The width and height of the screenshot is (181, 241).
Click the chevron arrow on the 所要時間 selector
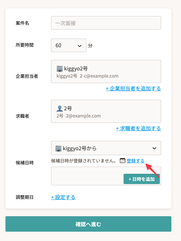pyautogui.click(x=80, y=46)
